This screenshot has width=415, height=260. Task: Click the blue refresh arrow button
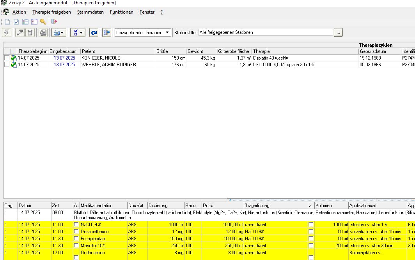coord(94,33)
